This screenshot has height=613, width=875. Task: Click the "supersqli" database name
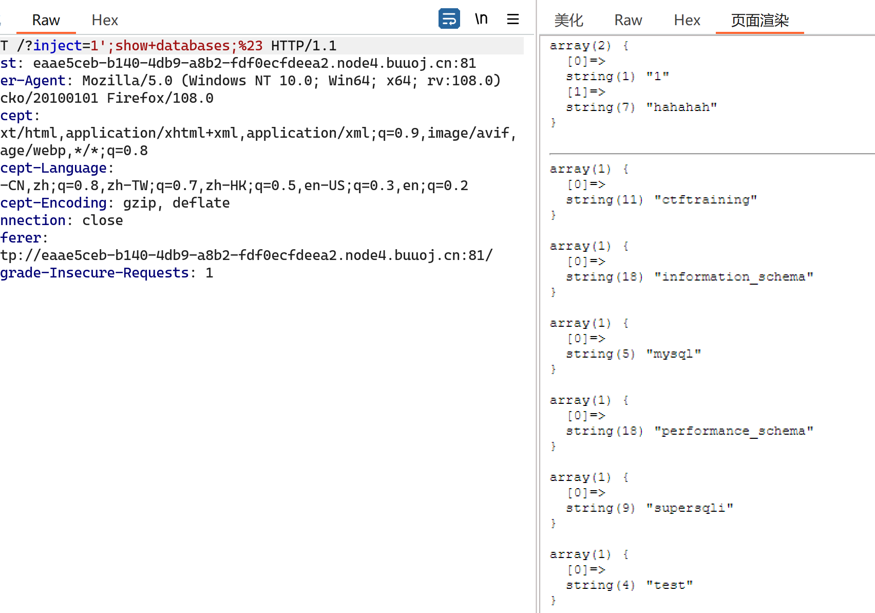coord(690,508)
